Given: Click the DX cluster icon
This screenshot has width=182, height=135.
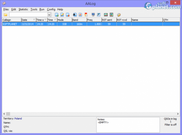Looking at the screenshot, I should 106,15.
